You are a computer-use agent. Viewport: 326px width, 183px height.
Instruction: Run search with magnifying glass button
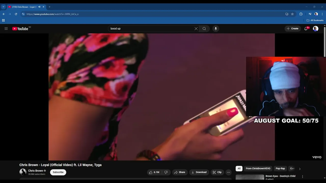coord(204,29)
